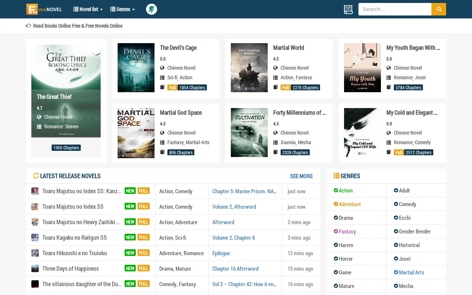
Task: Focus the Search input field
Action: tap(395, 9)
